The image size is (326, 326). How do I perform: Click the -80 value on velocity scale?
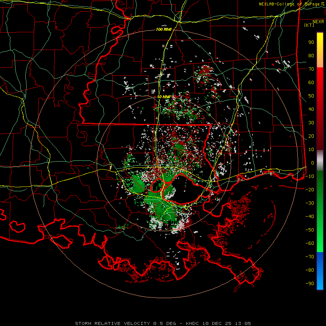pyautogui.click(x=310, y=270)
